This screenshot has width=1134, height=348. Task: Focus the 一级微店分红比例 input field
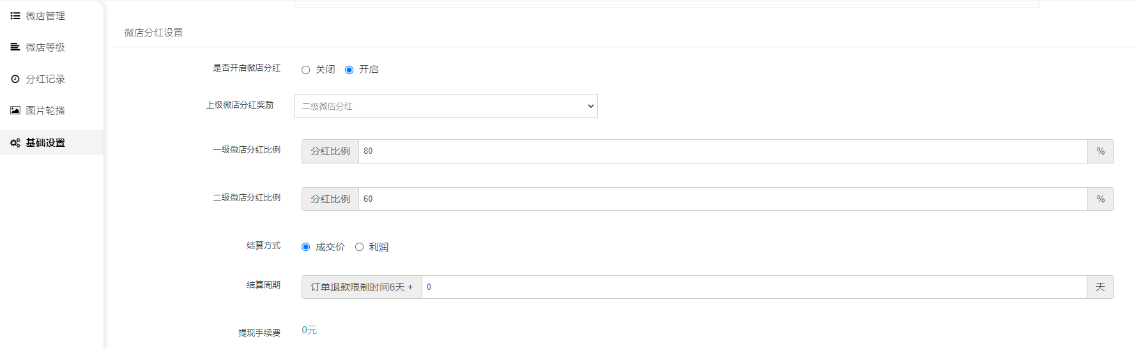pyautogui.click(x=723, y=151)
